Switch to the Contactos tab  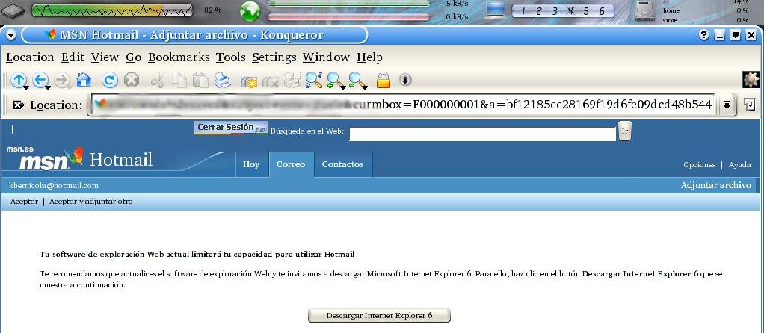pyautogui.click(x=343, y=164)
